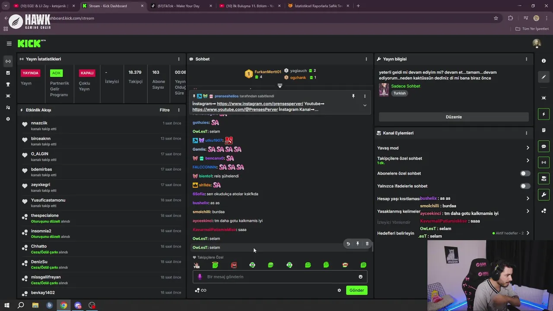Screen dimensions: 553x311
Task: Expand the Yavaş mod option
Action: point(528,148)
